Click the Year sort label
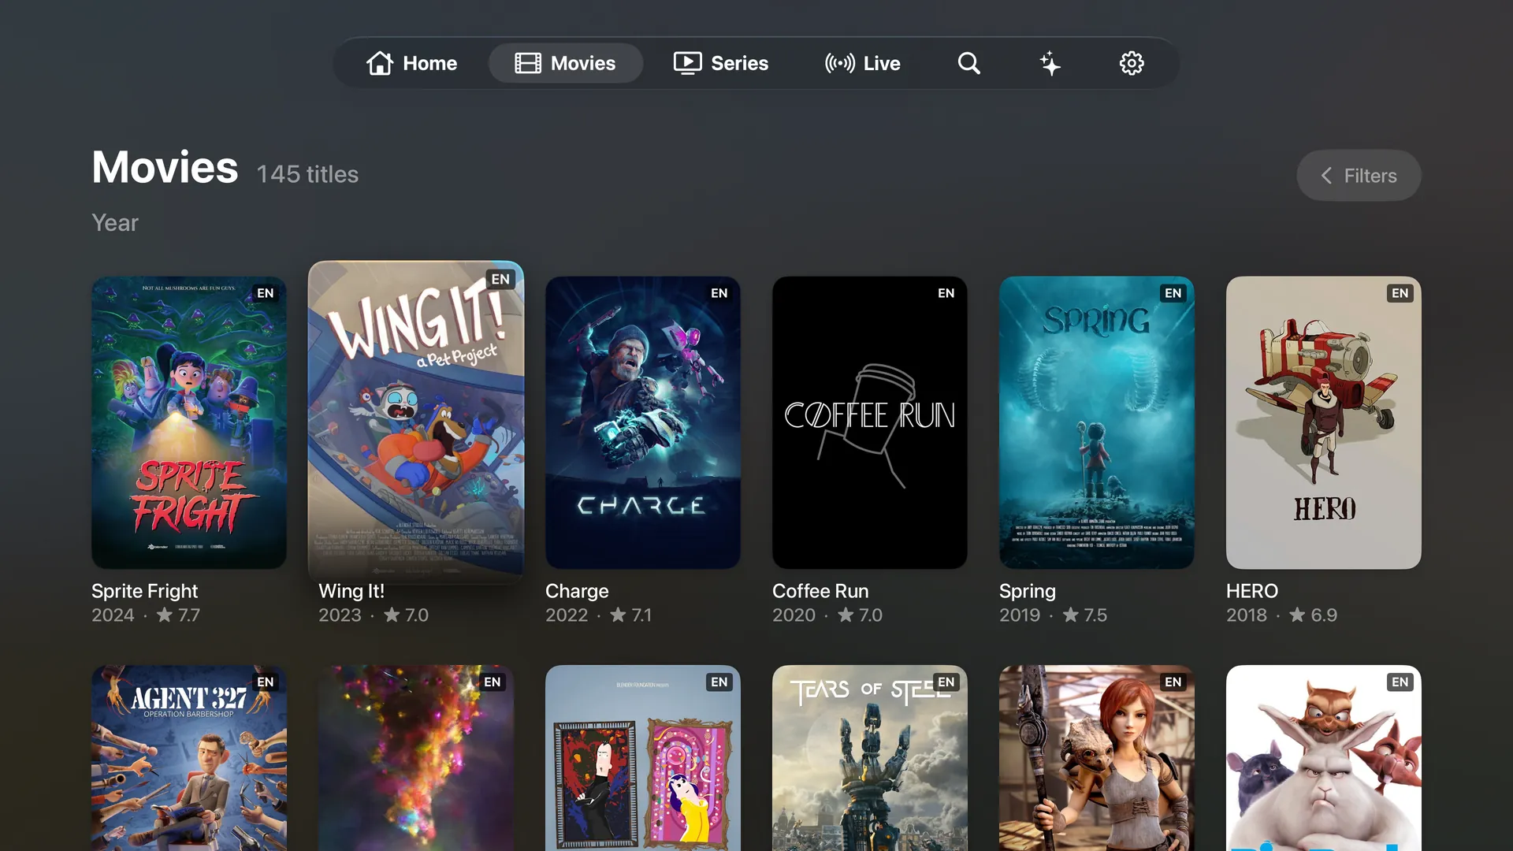This screenshot has height=851, width=1513. coord(115,223)
